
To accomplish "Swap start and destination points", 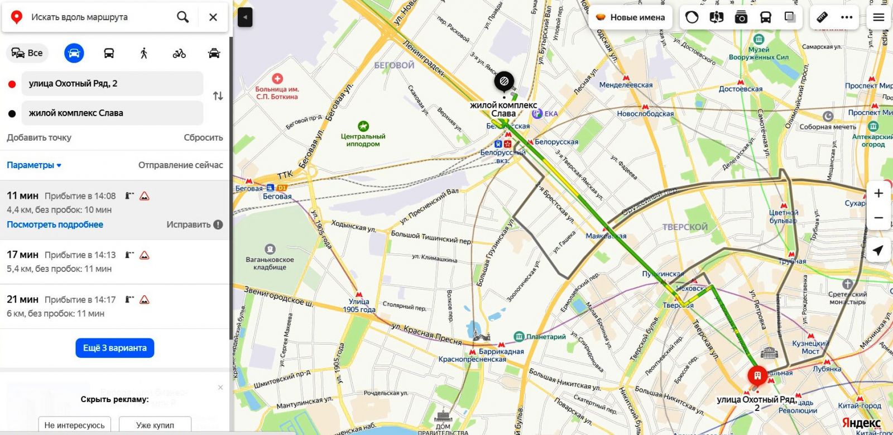I will click(218, 96).
